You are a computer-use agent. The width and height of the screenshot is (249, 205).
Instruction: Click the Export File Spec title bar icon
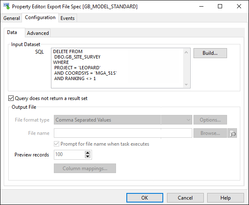(x=7, y=6)
